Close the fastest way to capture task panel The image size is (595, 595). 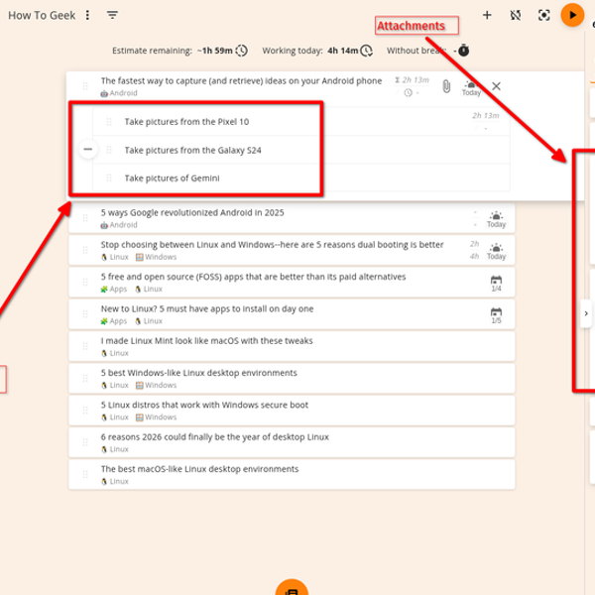tap(496, 86)
